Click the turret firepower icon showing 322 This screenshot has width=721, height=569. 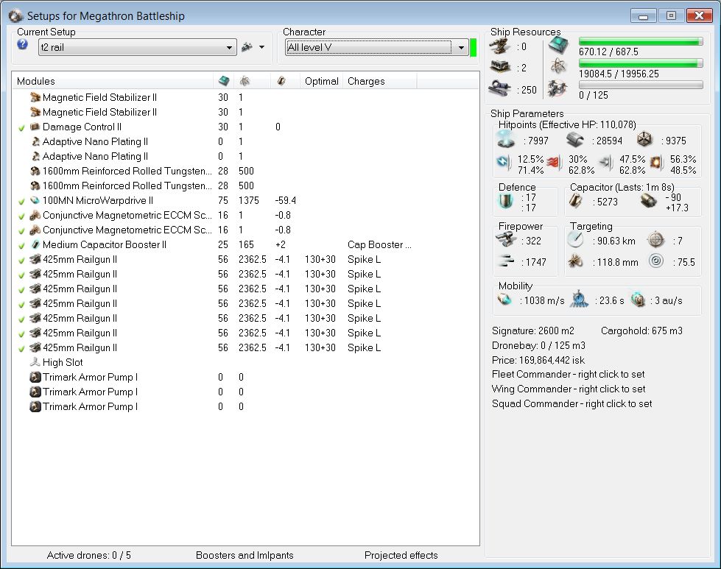(x=506, y=240)
